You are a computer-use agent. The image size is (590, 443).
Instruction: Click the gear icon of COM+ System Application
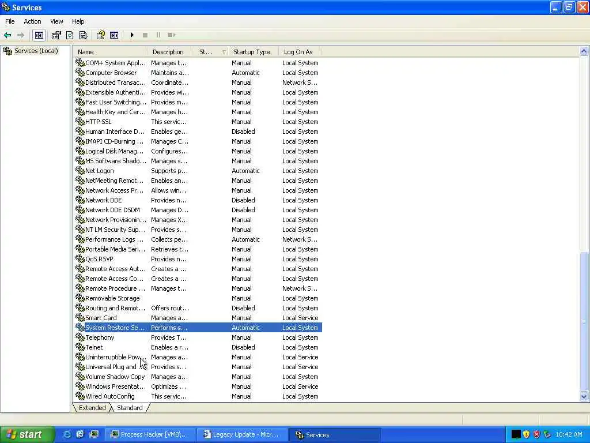(80, 62)
